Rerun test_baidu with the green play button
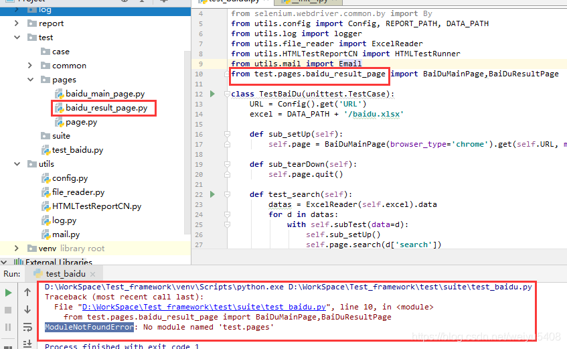Viewport: 567px width, 349px height. 8,293
